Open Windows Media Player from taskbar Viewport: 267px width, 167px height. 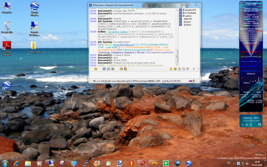pyautogui.click(x=39, y=163)
